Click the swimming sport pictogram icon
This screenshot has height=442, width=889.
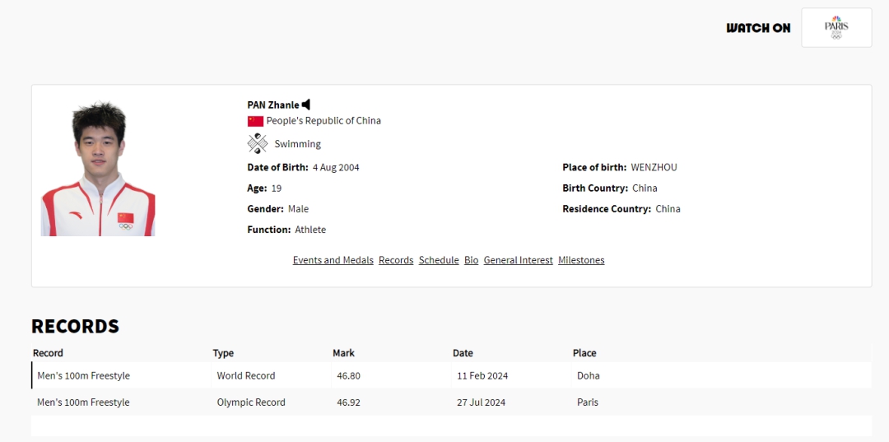(x=258, y=144)
